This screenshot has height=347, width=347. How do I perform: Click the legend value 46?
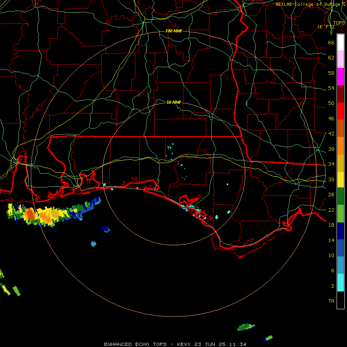click(x=331, y=119)
